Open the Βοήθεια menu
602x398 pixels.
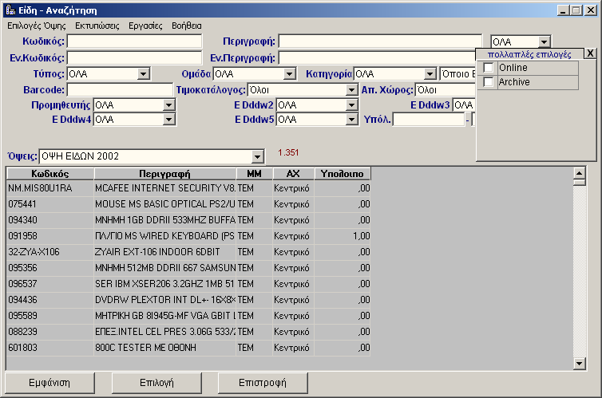click(187, 26)
